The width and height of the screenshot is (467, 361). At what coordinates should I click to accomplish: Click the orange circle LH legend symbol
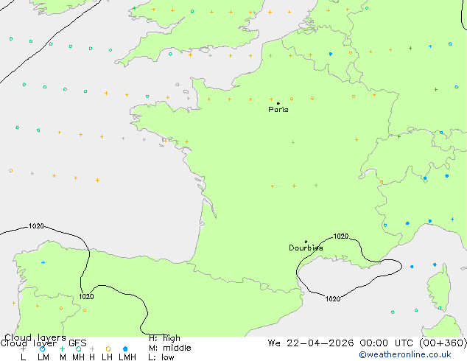tap(108, 348)
